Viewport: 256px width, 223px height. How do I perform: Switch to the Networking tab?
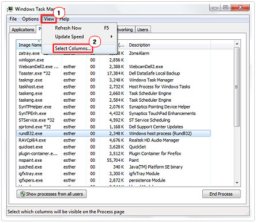(125, 30)
